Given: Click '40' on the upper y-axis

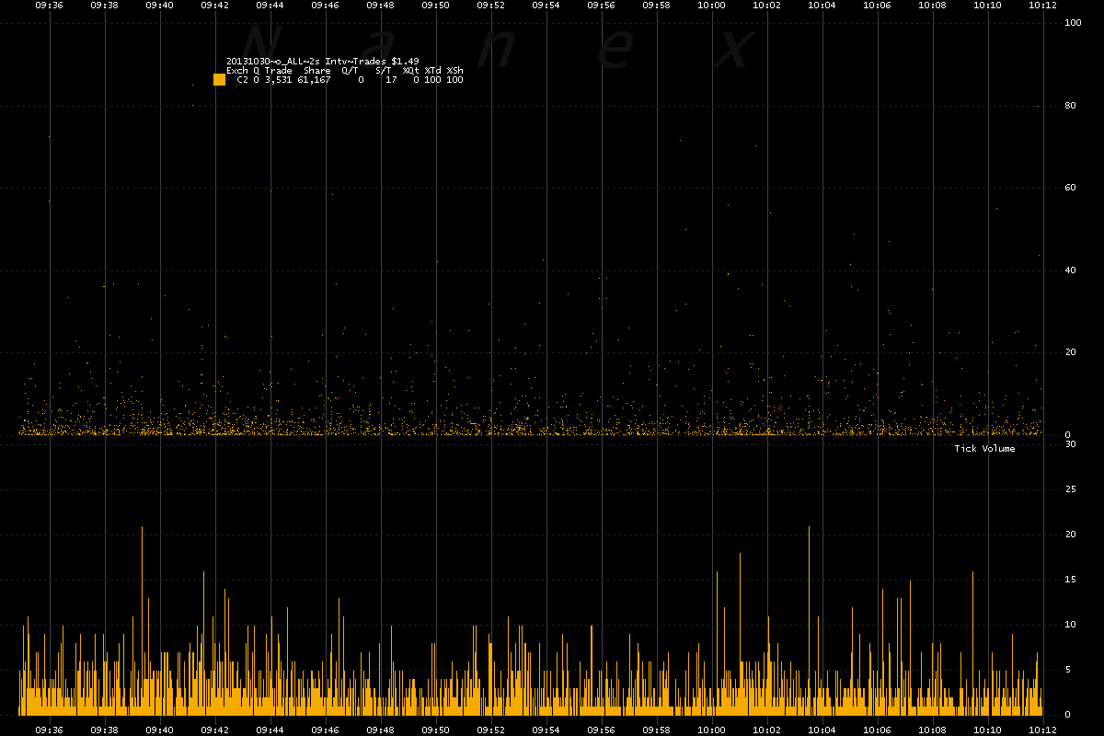Looking at the screenshot, I should (x=1070, y=270).
